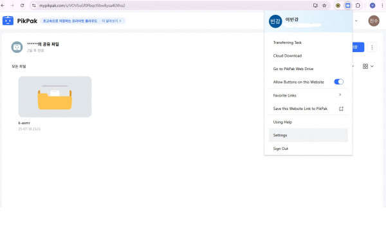
Task: Open the k-asmr folder thumbnail
Action: tap(55, 97)
